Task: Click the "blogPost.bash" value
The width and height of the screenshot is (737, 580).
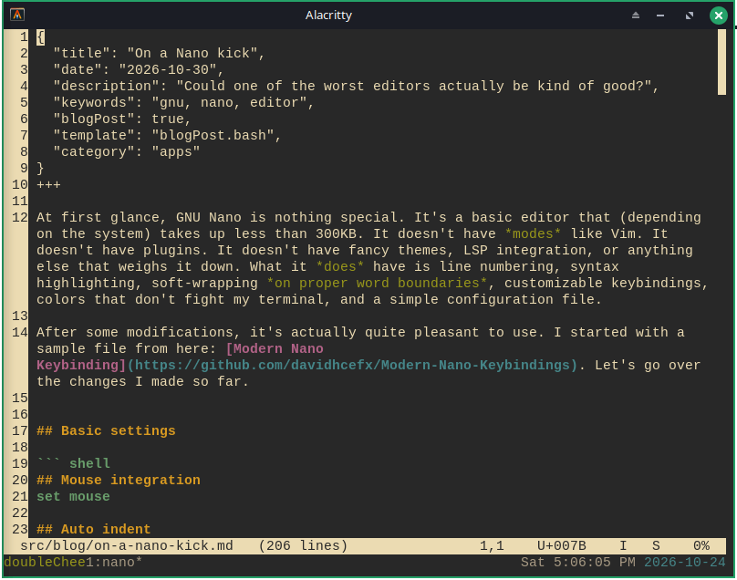Action: click(x=213, y=136)
